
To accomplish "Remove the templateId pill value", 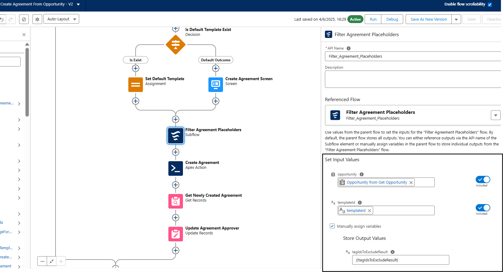I will click(370, 211).
